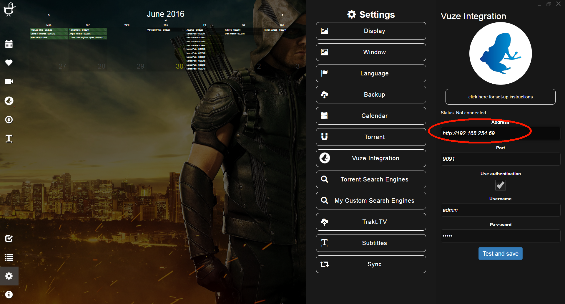
Task: Focus the Address input field
Action: click(x=500, y=133)
